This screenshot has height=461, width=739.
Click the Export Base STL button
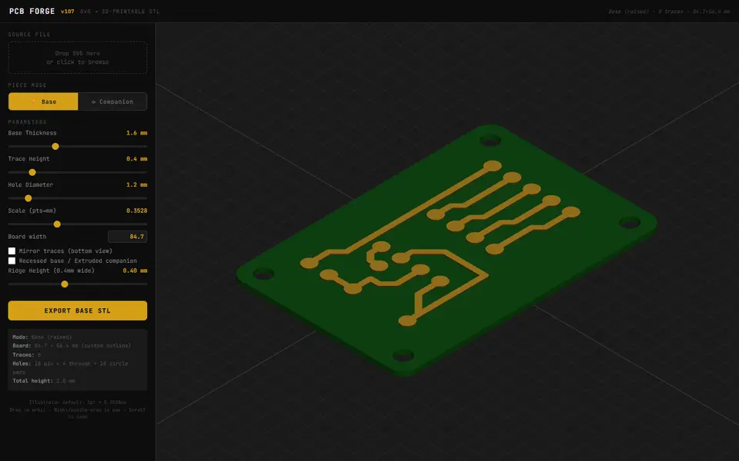pos(77,310)
